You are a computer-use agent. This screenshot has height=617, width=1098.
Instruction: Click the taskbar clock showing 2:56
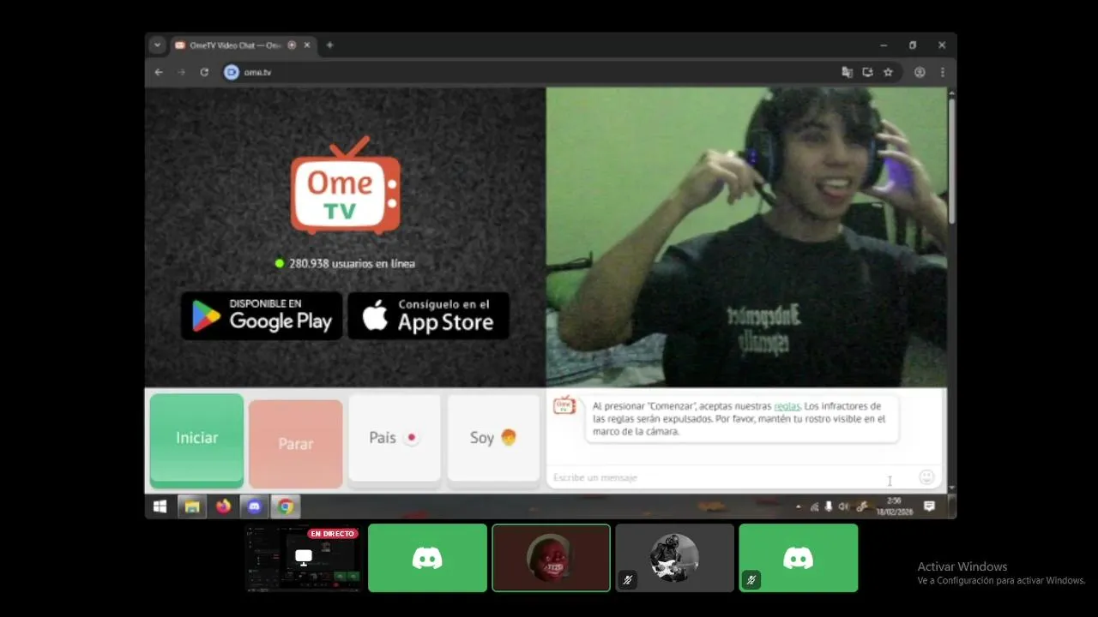coord(894,506)
